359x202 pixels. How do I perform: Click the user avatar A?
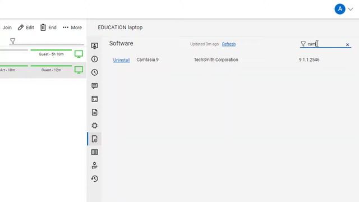pos(340,9)
